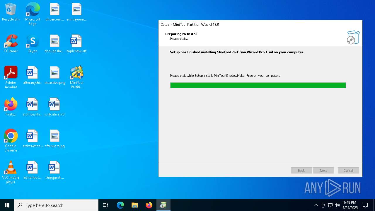Select the Microsoft Edge desktop shortcut
Image resolution: width=375 pixels, height=211 pixels.
click(33, 14)
